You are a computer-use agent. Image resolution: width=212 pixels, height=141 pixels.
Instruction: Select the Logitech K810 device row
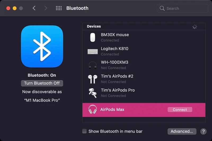[143, 51]
